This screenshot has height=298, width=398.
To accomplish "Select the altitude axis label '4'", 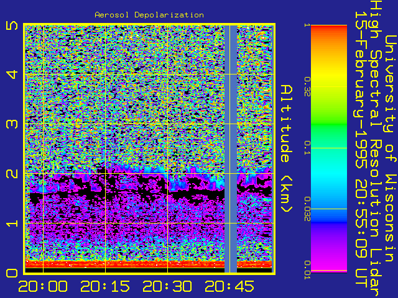I will pos(12,74).
